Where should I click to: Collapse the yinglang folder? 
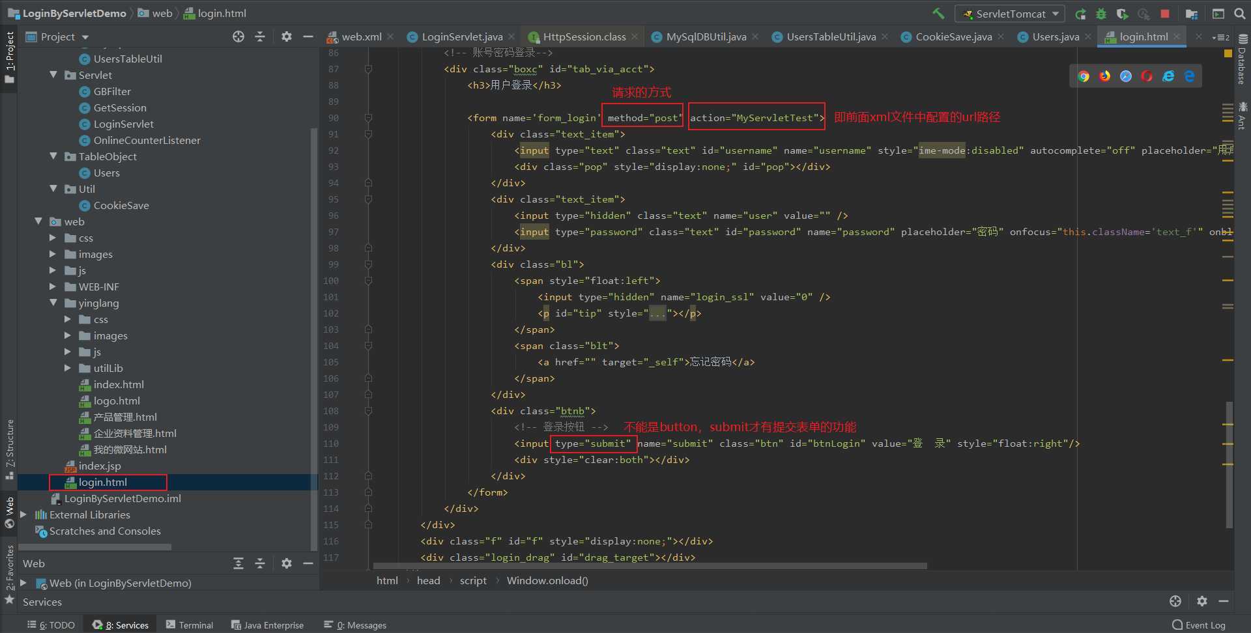(53, 303)
